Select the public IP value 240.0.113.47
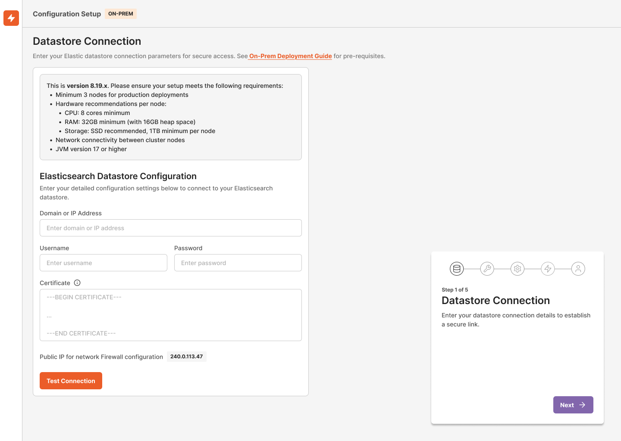 coord(186,356)
